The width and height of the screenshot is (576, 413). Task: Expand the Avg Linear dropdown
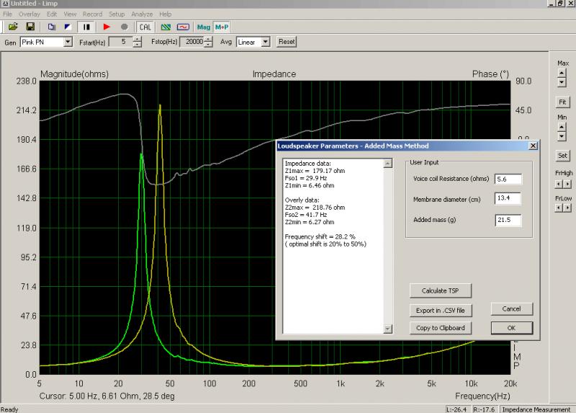pos(266,42)
